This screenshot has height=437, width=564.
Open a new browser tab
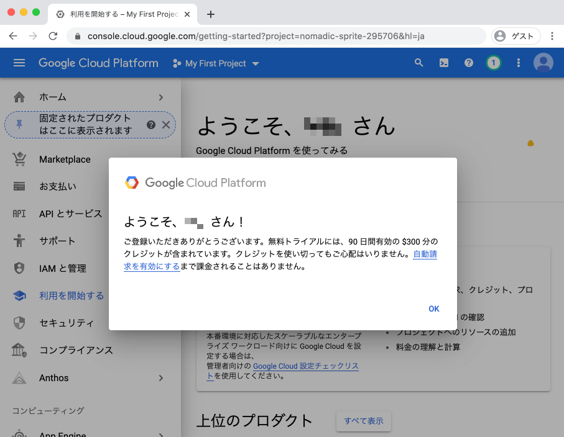[x=211, y=14]
